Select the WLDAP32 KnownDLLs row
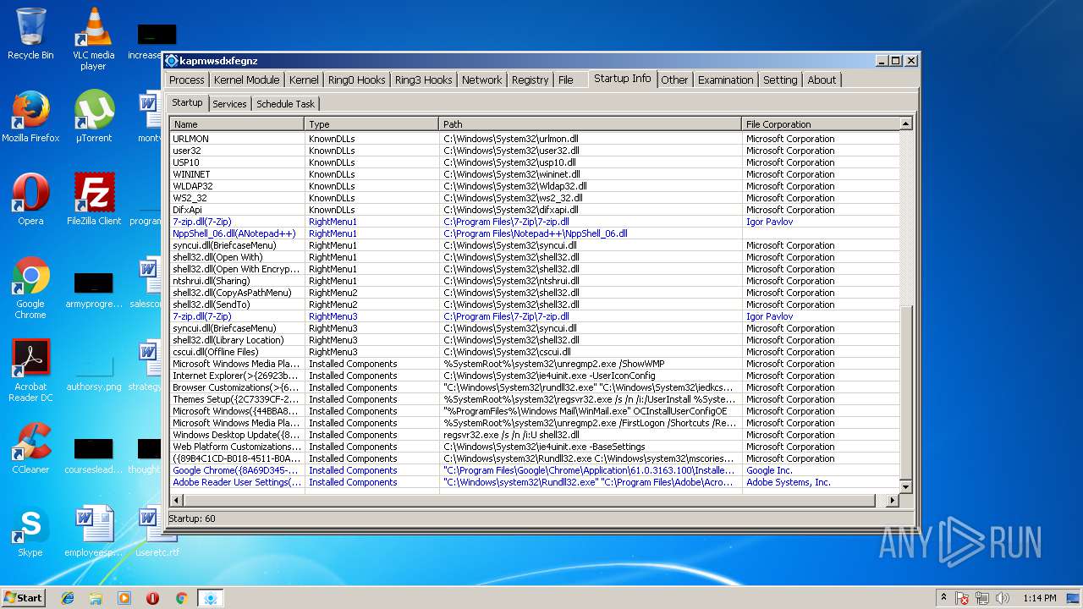The height and width of the screenshot is (609, 1083). [535, 186]
